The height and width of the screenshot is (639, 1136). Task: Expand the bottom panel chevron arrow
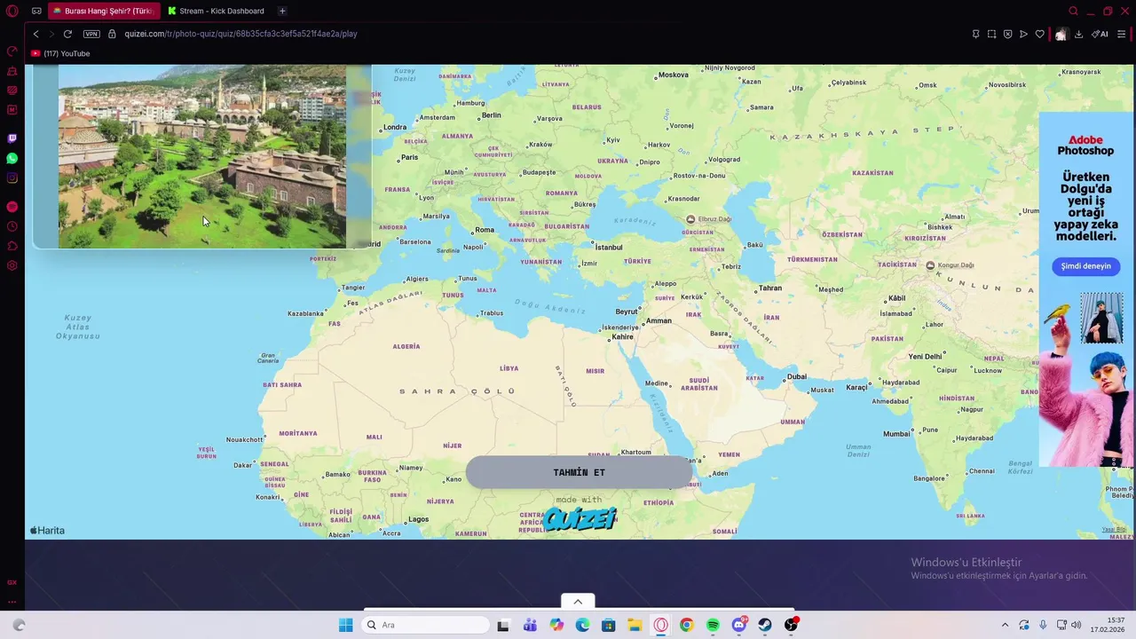[578, 602]
